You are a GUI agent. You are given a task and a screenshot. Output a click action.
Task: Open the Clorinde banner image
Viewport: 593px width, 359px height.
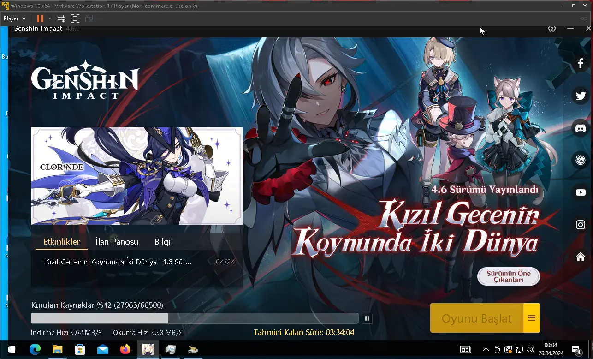(x=137, y=176)
